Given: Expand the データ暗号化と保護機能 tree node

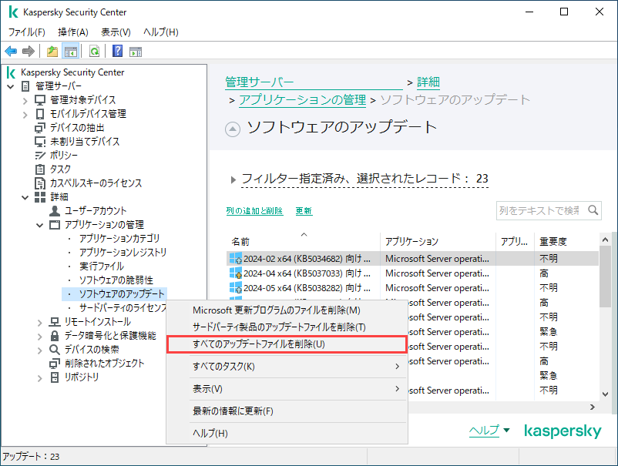Looking at the screenshot, I should 39,337.
